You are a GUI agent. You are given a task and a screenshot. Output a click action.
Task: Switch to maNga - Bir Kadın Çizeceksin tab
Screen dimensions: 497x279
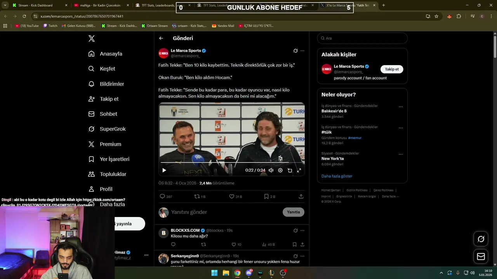tap(102, 5)
